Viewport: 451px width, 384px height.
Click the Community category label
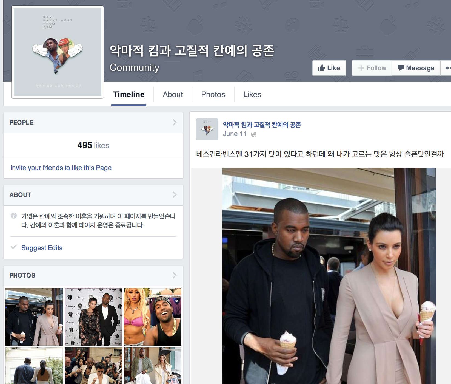click(x=135, y=67)
